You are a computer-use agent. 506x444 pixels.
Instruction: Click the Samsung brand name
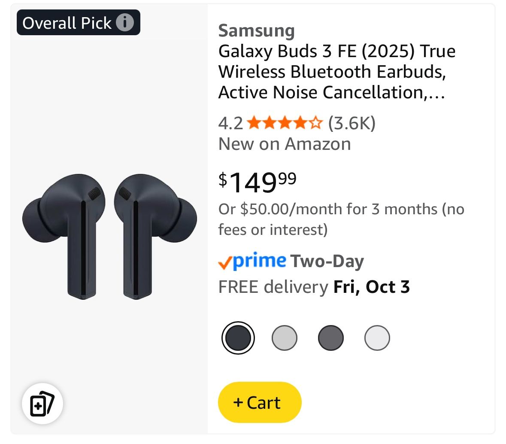point(256,30)
